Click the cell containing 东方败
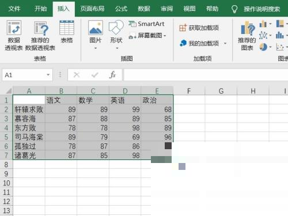 (x=29, y=128)
